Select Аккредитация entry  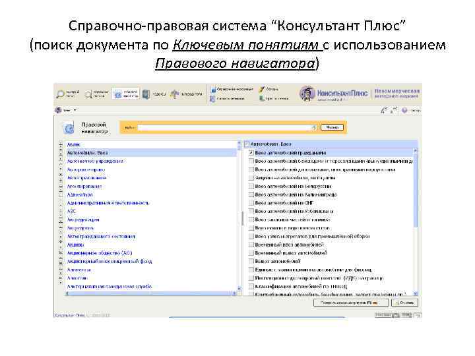(83, 220)
